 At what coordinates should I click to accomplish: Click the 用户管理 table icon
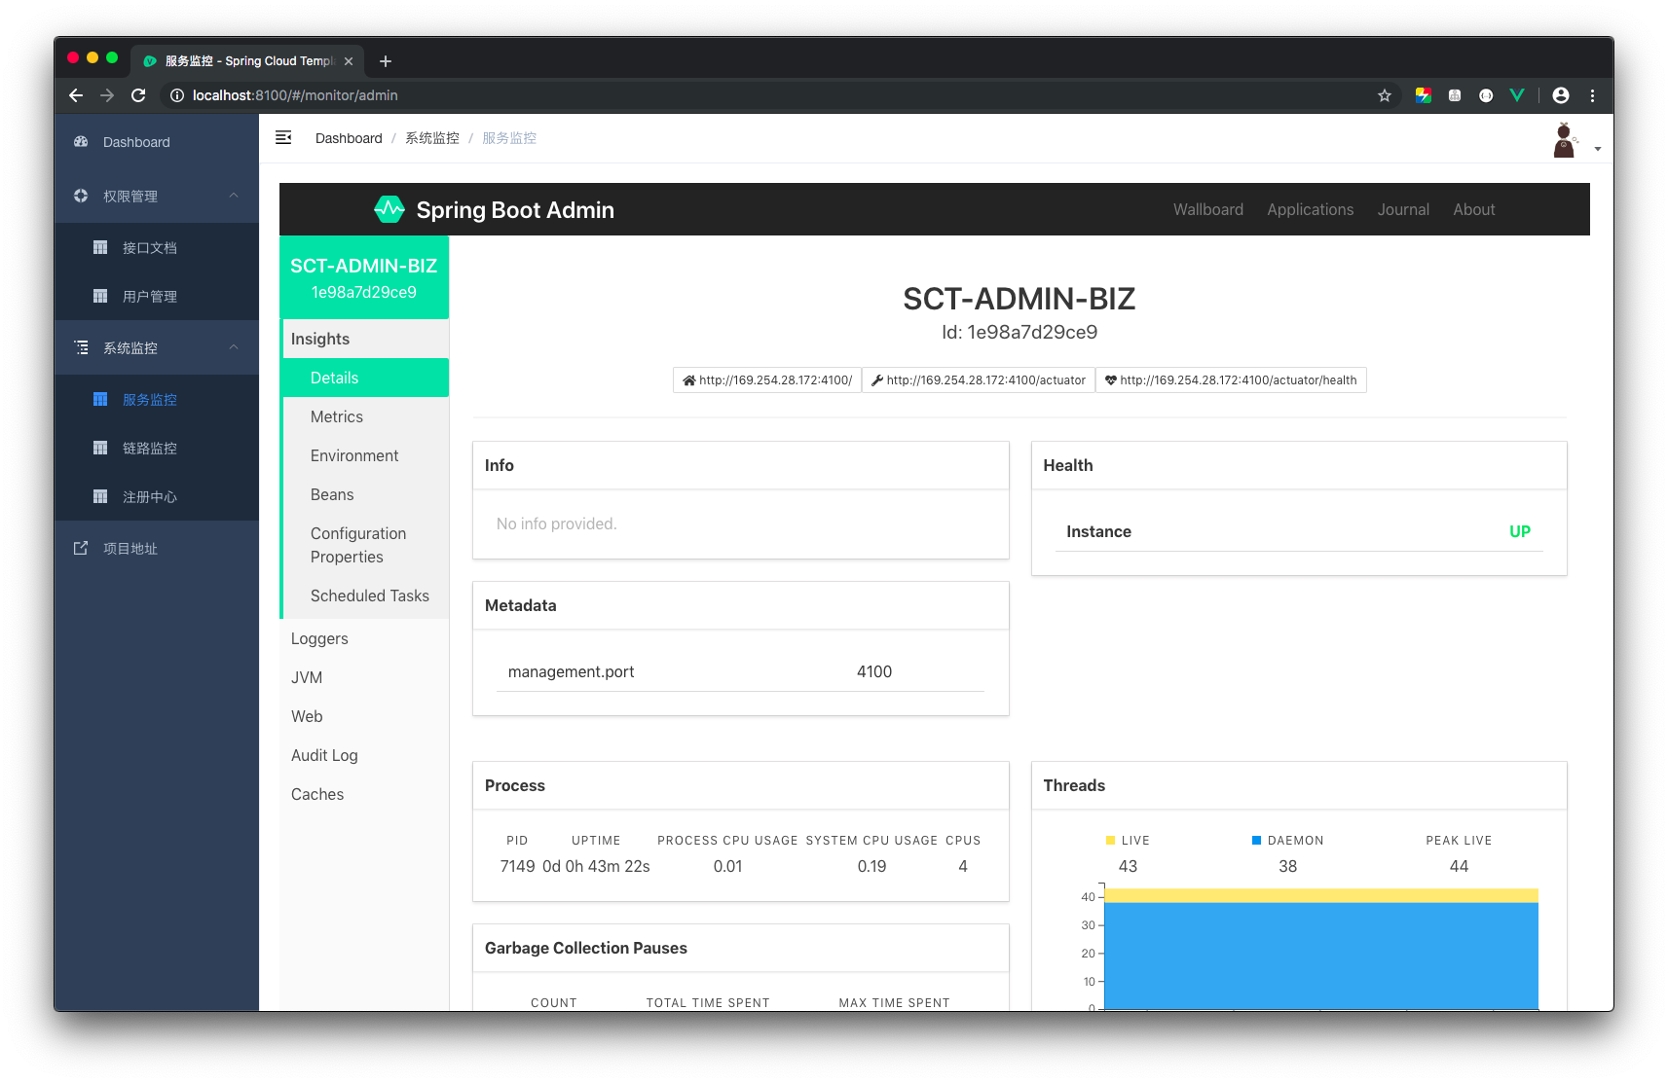(100, 296)
